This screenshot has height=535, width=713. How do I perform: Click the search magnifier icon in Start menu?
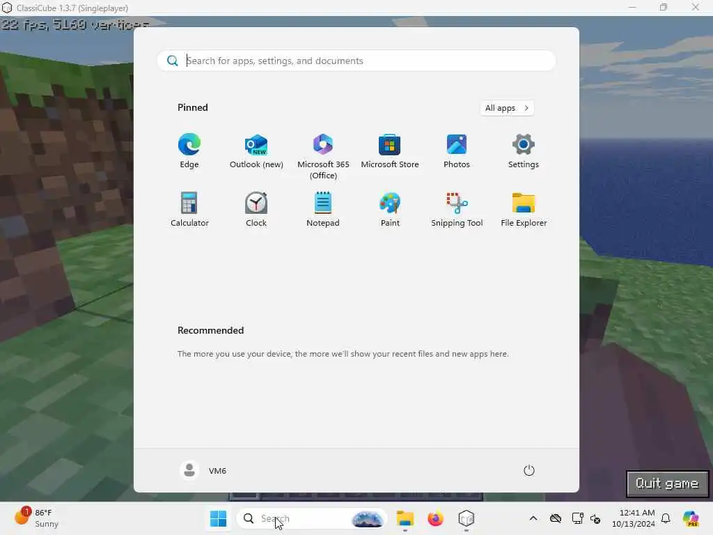[x=173, y=61]
